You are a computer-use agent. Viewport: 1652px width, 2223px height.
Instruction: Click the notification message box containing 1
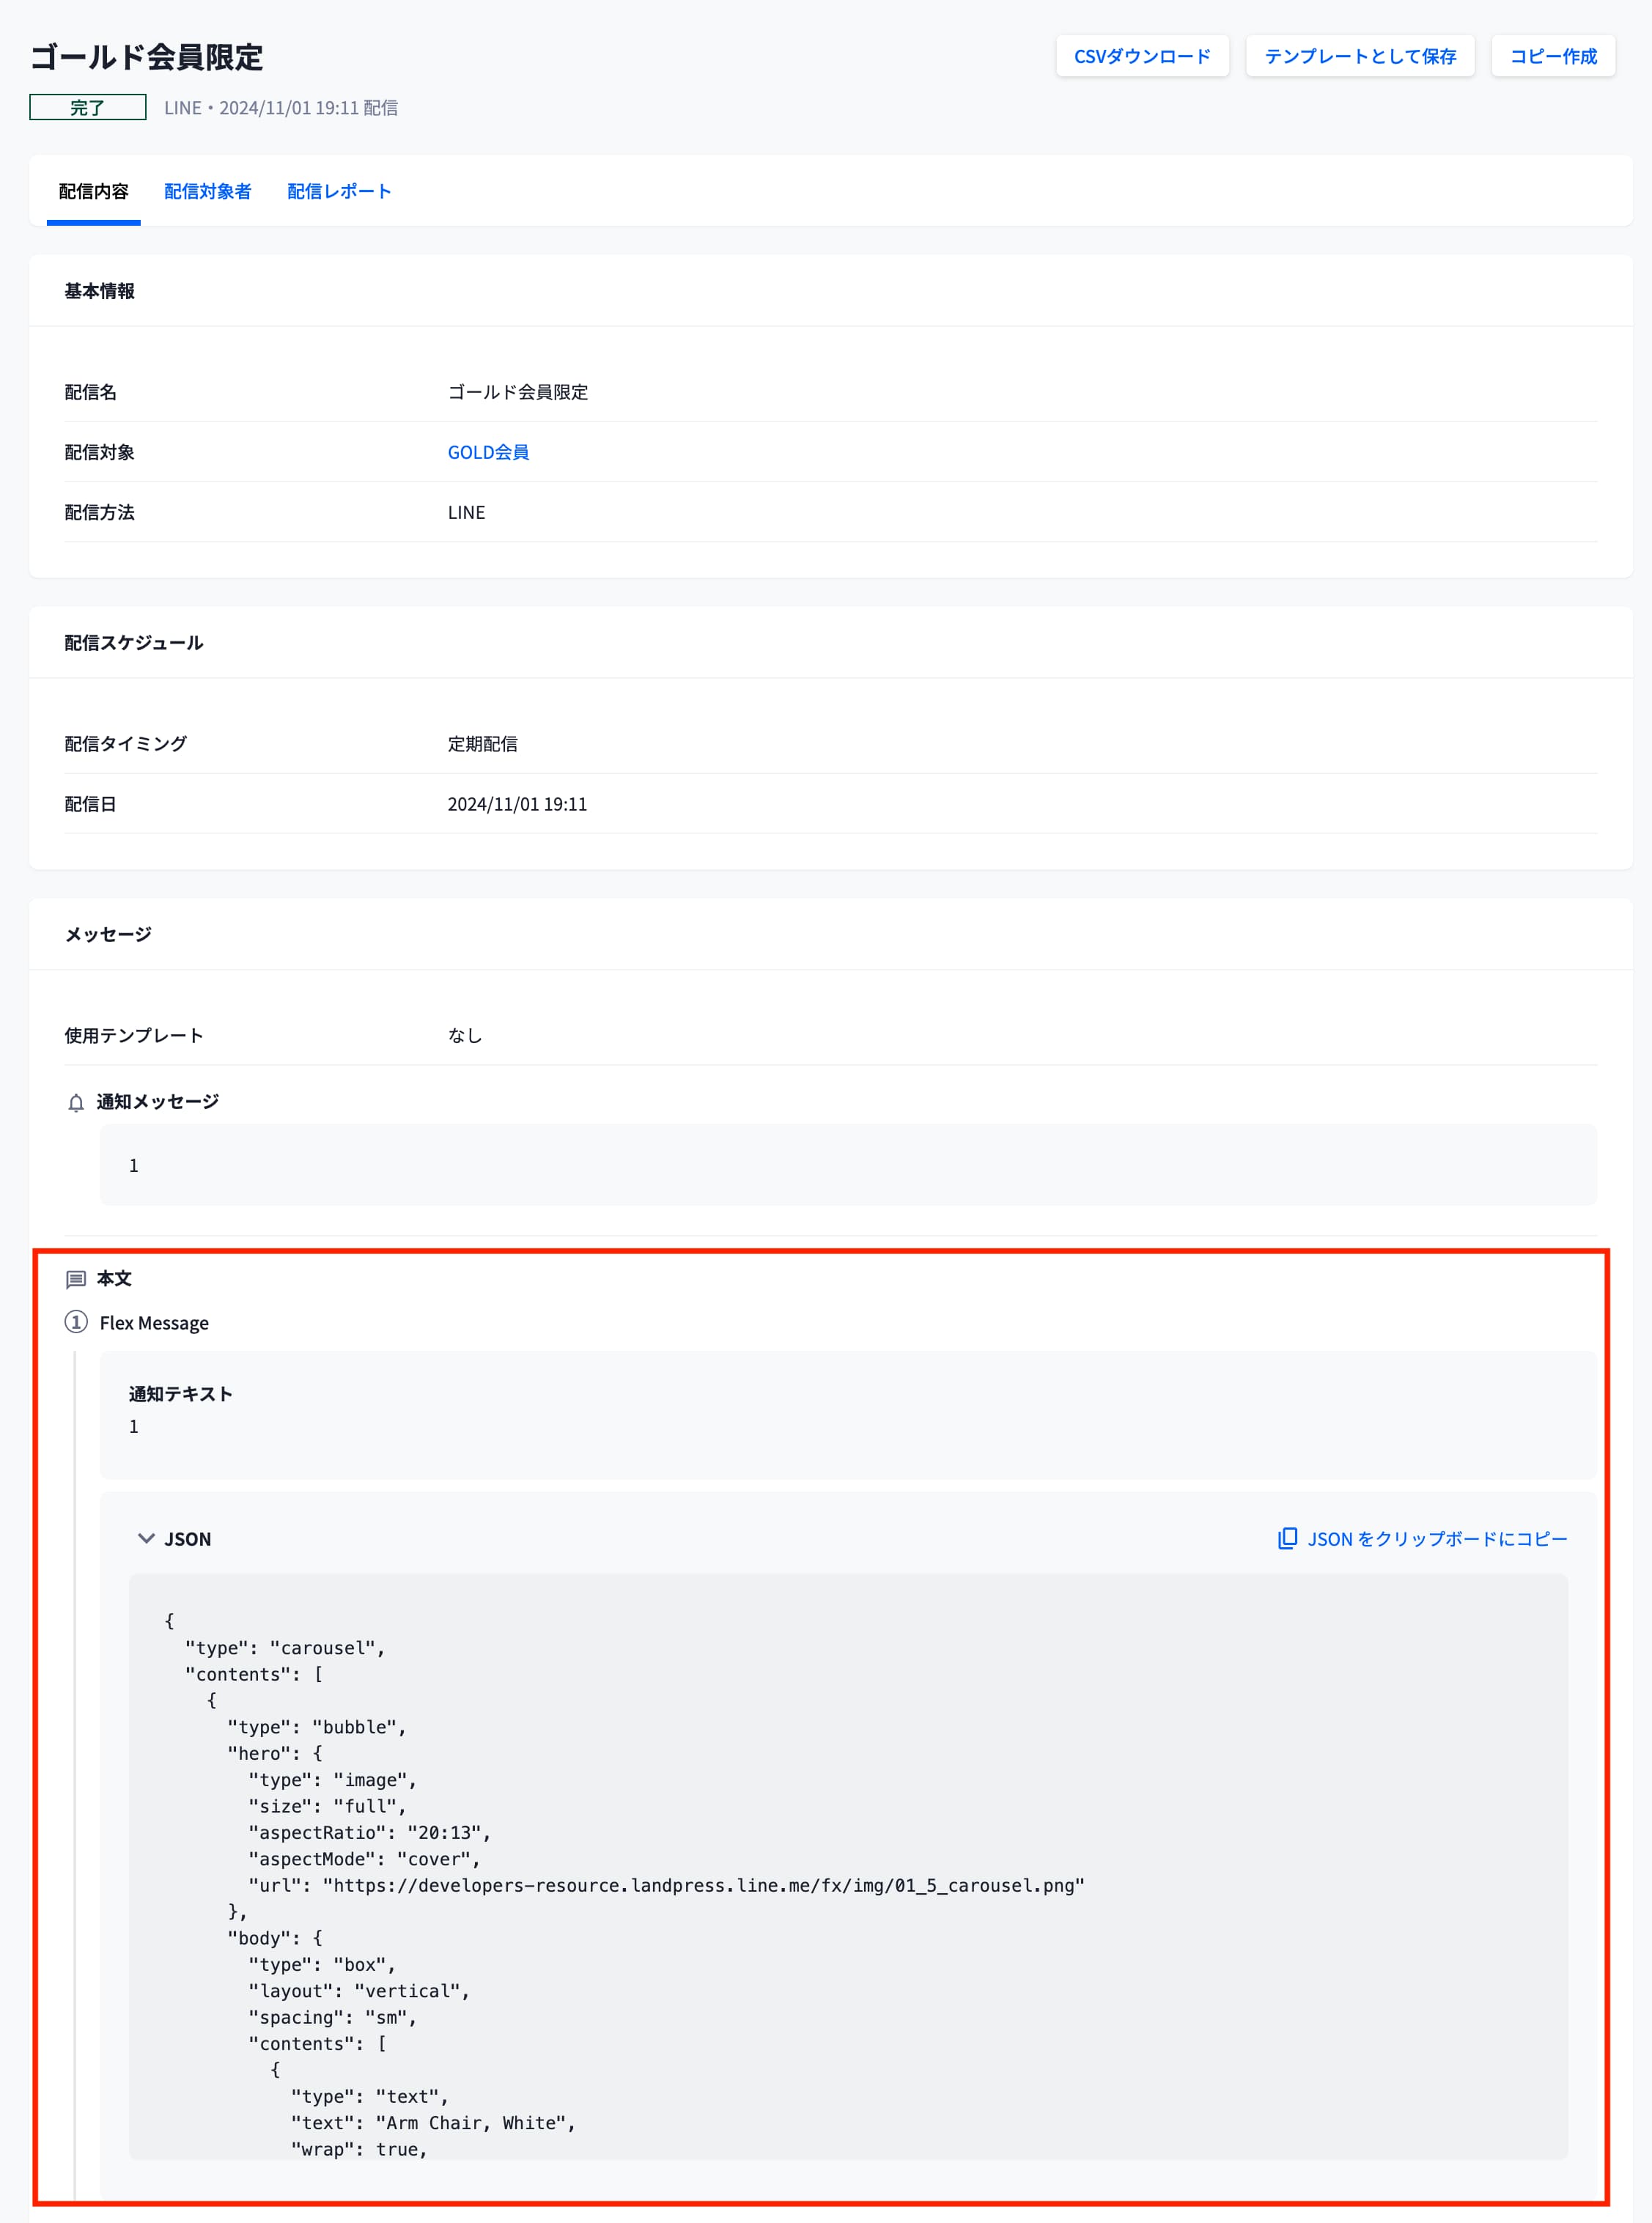848,1165
